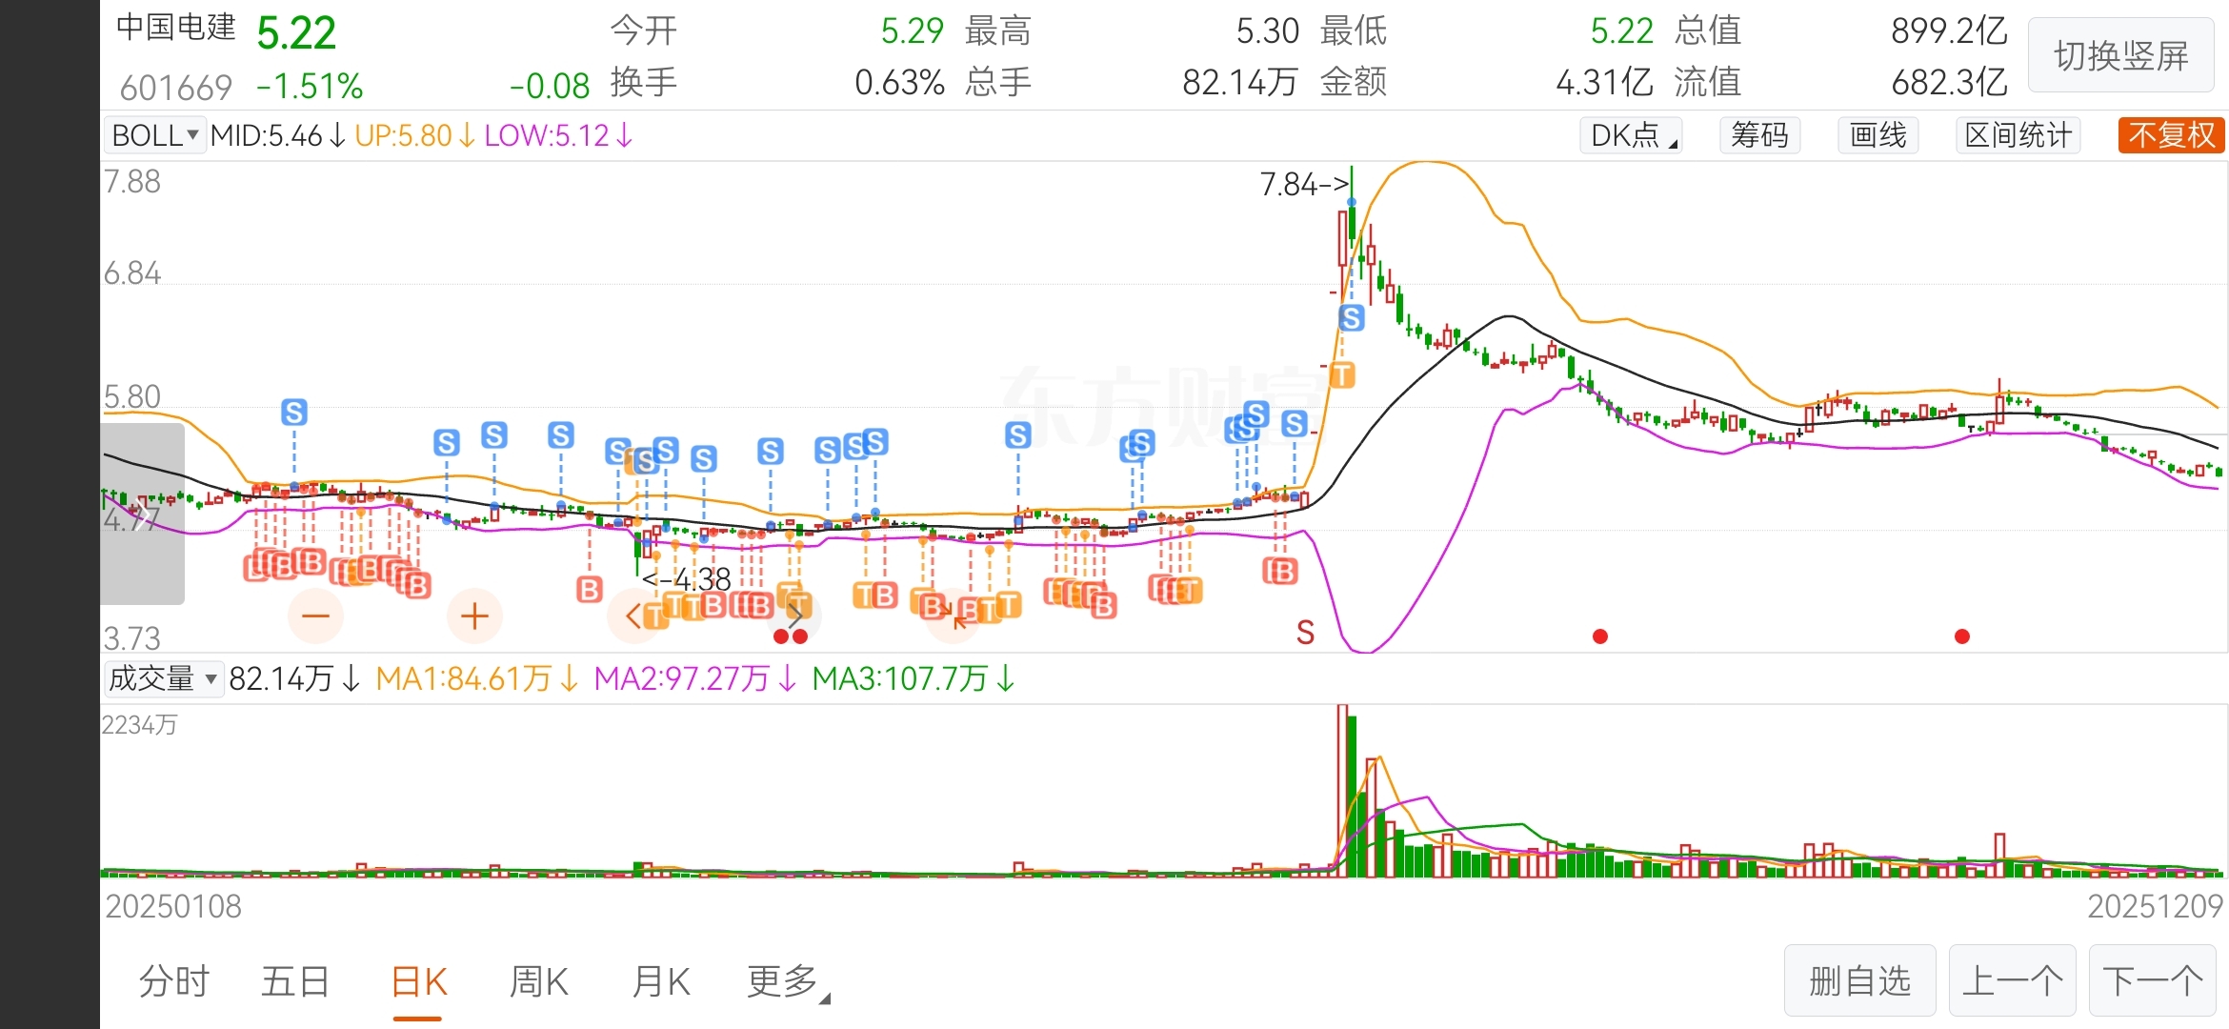Open 成交量 volume indicator dropdown
The image size is (2229, 1029).
[163, 678]
